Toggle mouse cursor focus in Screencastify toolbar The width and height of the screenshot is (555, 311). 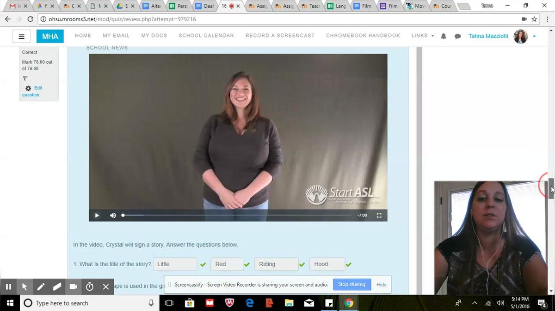[x=25, y=287]
